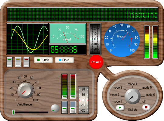Click the black horizontal slider track
164x121 pixels.
(32, 113)
